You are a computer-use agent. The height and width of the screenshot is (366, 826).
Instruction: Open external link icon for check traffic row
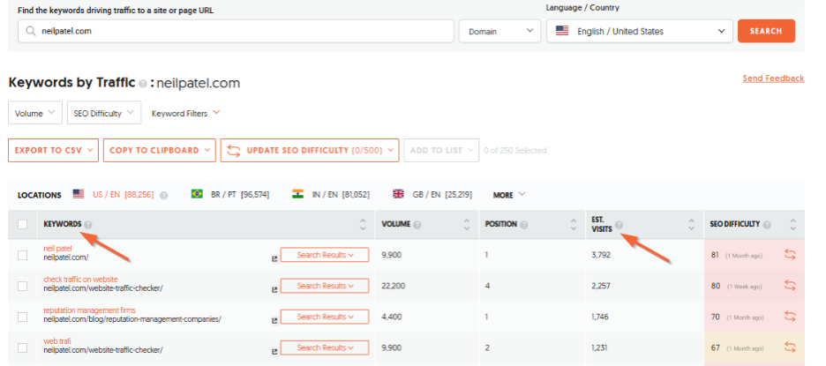point(274,289)
